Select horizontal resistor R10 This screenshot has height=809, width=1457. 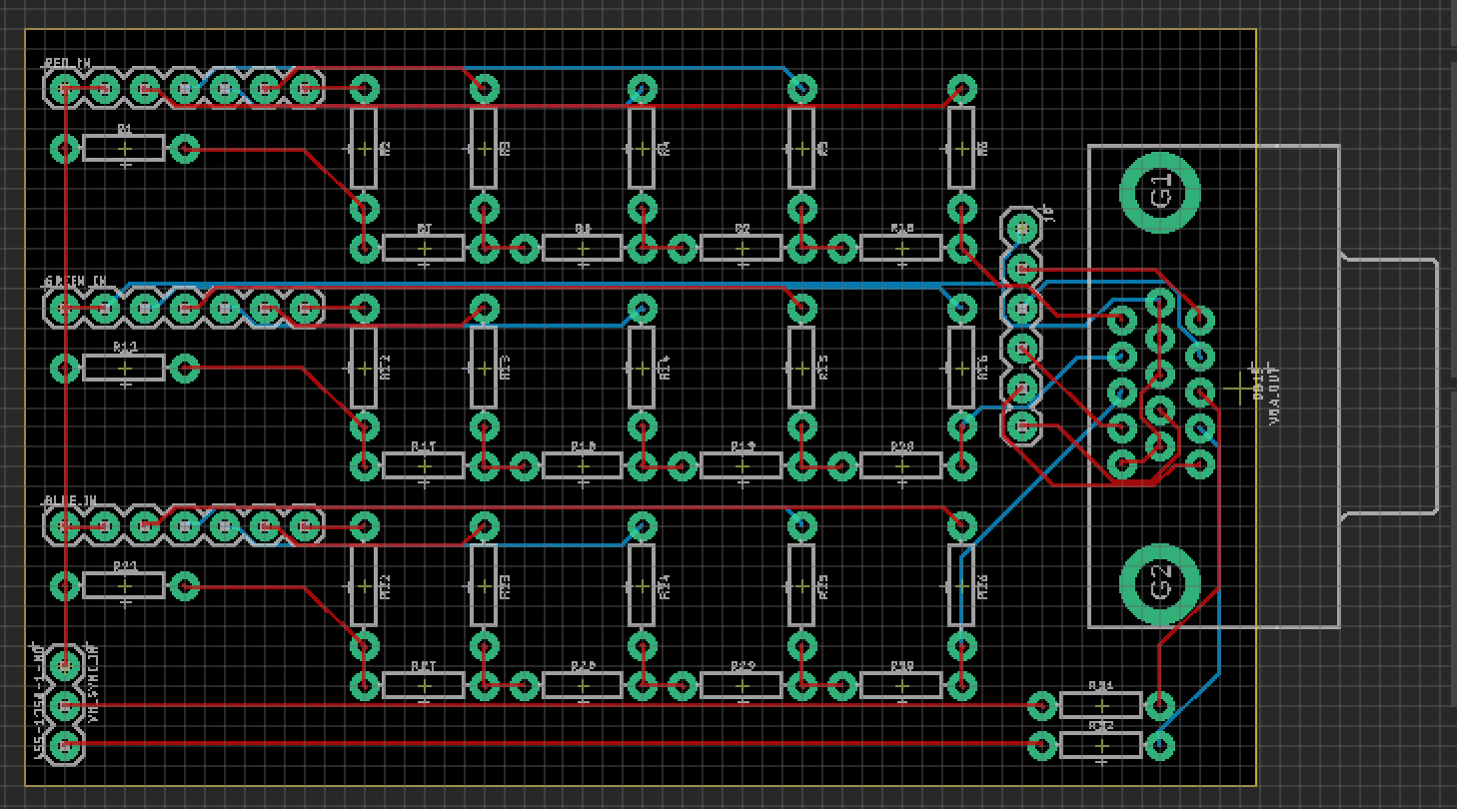[x=901, y=247]
